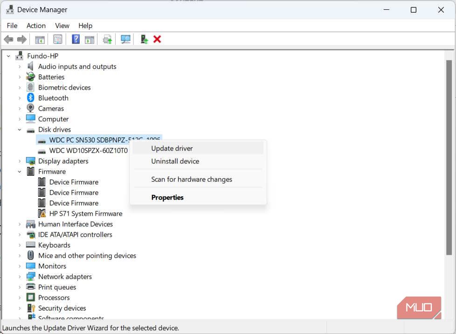The width and height of the screenshot is (456, 334).
Task: Click the Disk drives icon
Action: click(x=30, y=130)
